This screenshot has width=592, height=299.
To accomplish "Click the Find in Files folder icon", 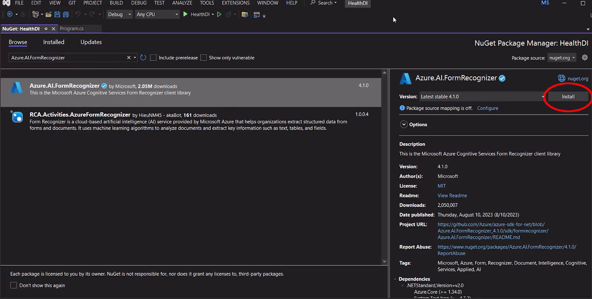I will [x=245, y=14].
